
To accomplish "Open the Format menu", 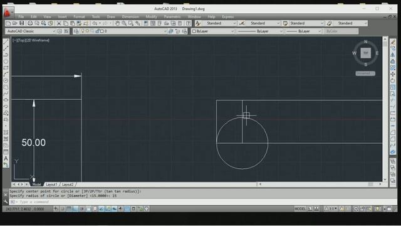I will [x=79, y=17].
